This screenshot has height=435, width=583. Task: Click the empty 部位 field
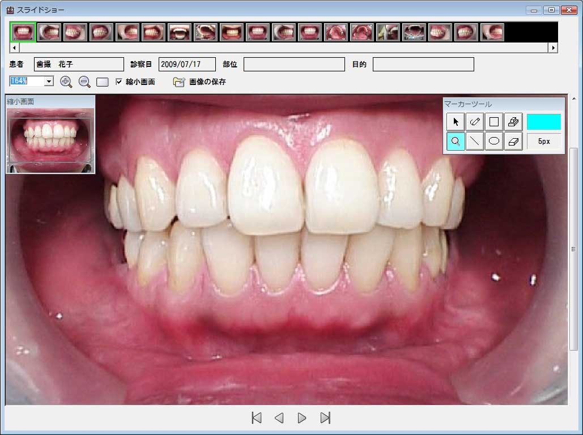294,64
